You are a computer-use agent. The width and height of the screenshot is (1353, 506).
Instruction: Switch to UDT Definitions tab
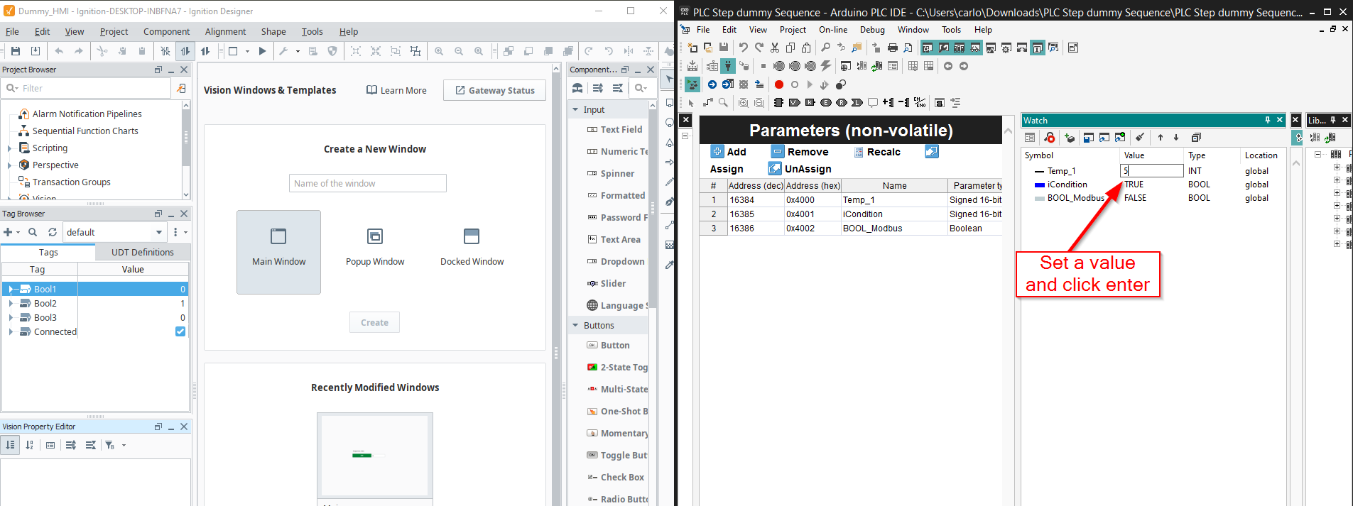pos(142,252)
